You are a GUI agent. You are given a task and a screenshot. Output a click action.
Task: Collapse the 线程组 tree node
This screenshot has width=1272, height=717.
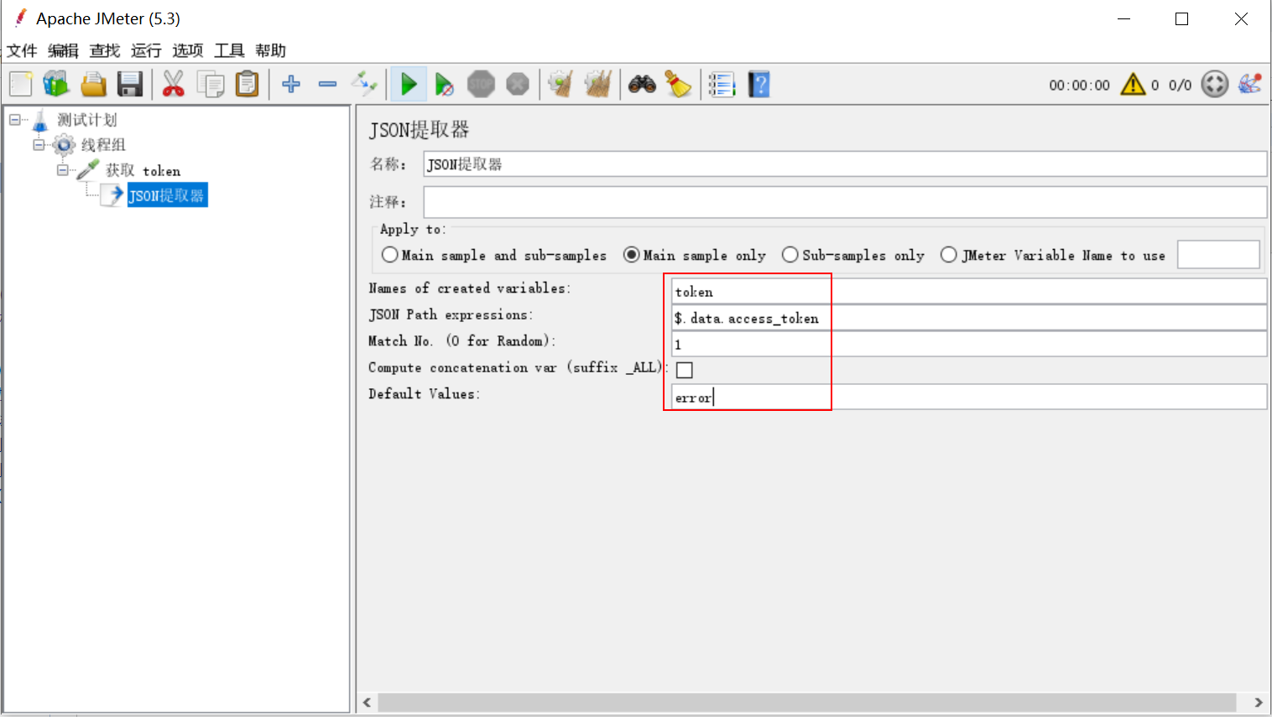point(39,145)
